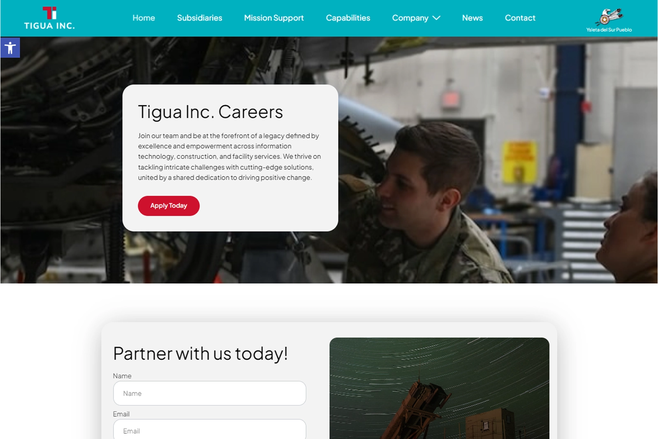The width and height of the screenshot is (658, 439).
Task: Focus the Email input field
Action: coord(210,429)
